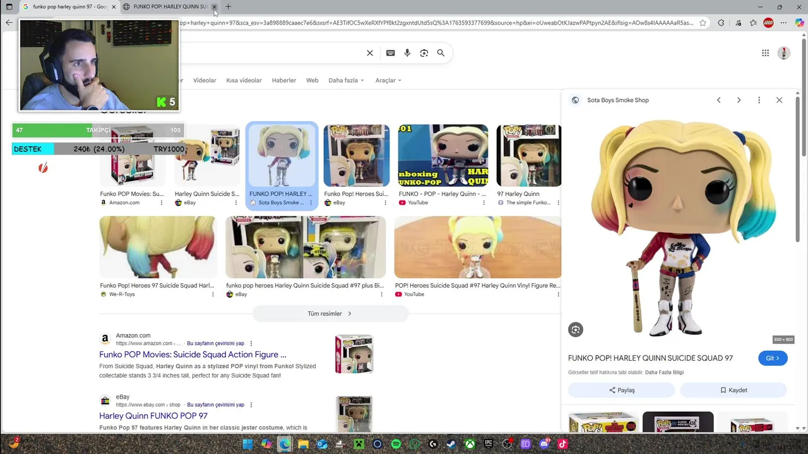Show next image in preview panel
The height and width of the screenshot is (454, 808).
[739, 100]
